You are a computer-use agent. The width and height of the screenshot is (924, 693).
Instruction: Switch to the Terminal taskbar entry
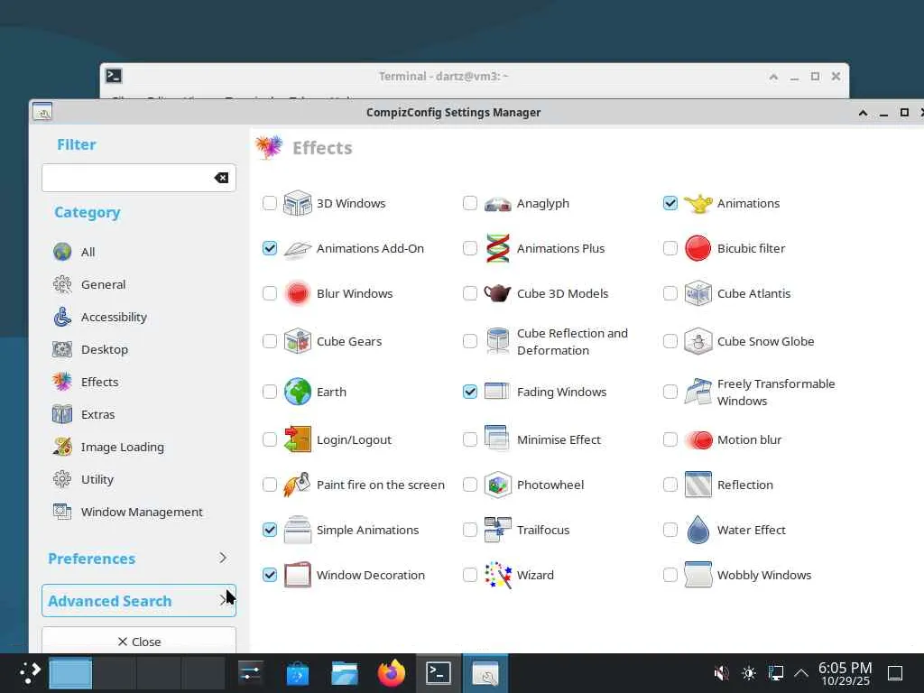tap(439, 673)
